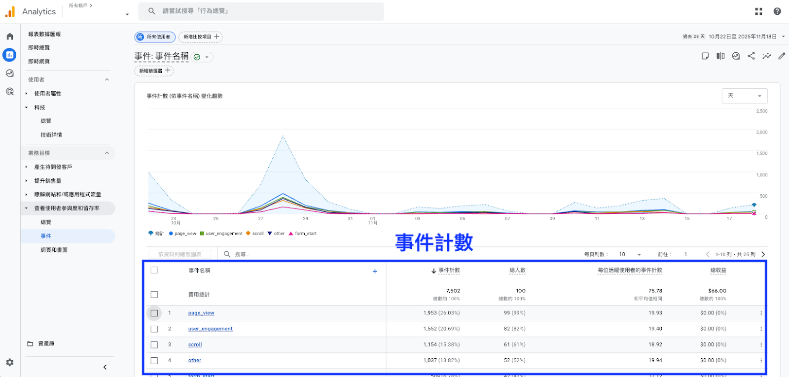Screen dimensions: 789x377
Task: Open 報表數據匯報 in the sidebar
Action: click(x=44, y=34)
